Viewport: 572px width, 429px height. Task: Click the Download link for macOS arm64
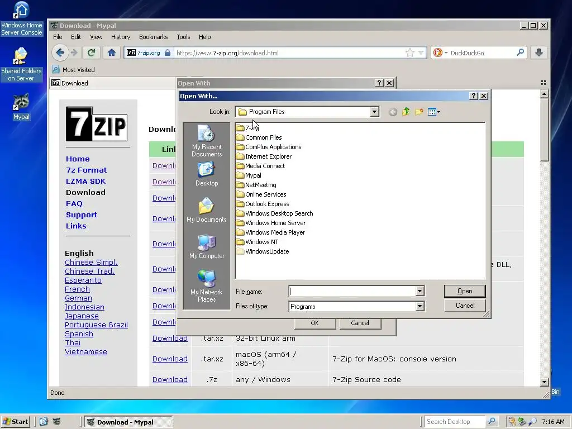(170, 359)
